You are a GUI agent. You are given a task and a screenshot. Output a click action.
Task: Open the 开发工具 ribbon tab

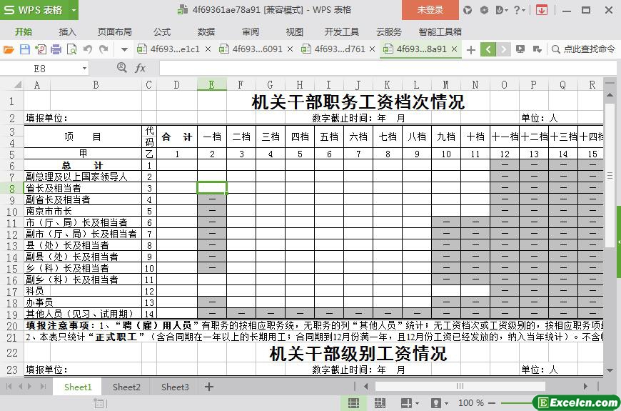[342, 31]
